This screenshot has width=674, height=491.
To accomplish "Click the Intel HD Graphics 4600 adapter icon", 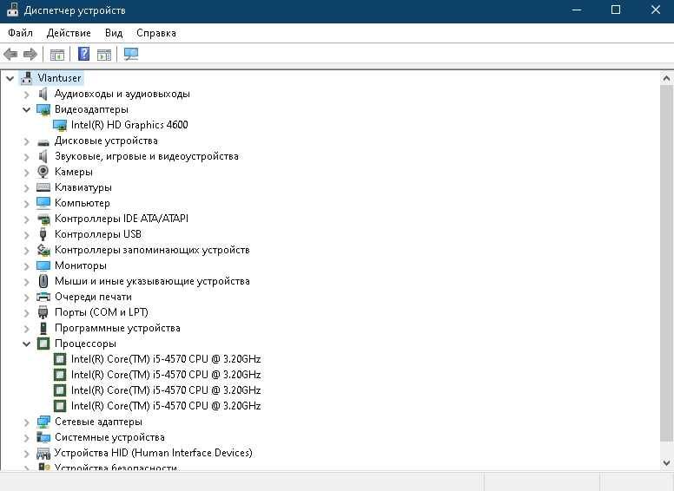I will point(60,125).
